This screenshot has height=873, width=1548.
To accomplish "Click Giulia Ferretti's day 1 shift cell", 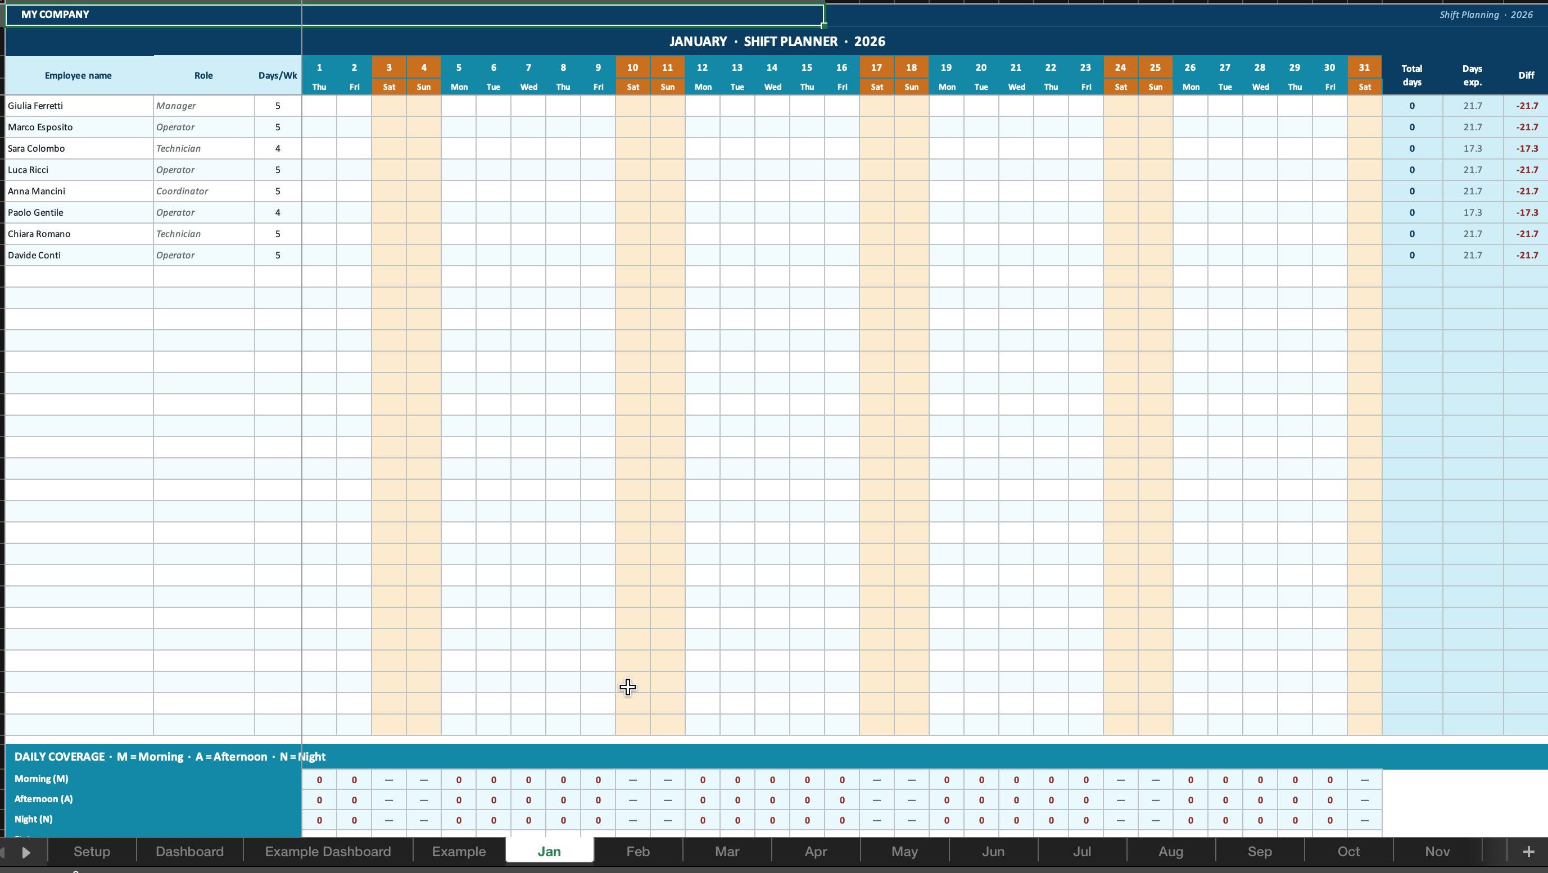I will pyautogui.click(x=319, y=106).
